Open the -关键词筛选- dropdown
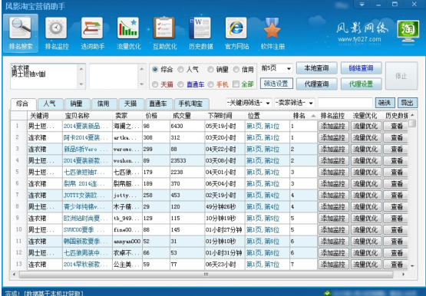Screen dimensions: 426x296 click(249, 103)
